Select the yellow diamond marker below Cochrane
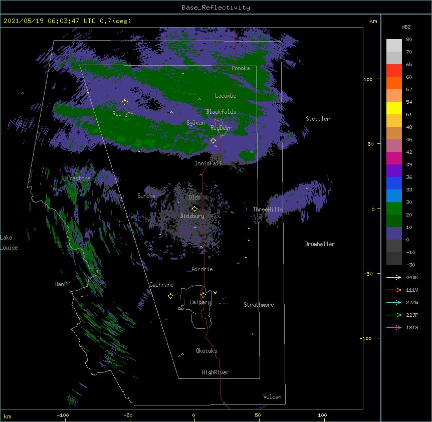The height and width of the screenshot is (422, 432). (x=170, y=296)
